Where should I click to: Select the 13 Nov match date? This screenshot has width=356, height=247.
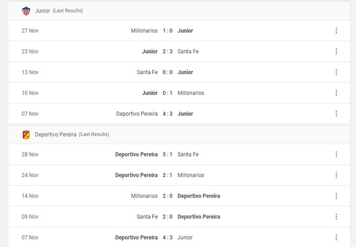[x=29, y=72]
